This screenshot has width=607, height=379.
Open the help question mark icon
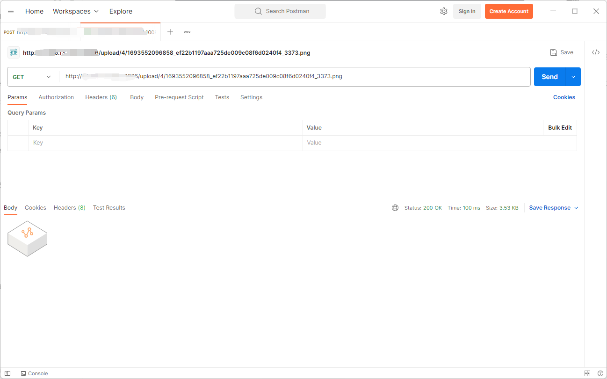(600, 373)
